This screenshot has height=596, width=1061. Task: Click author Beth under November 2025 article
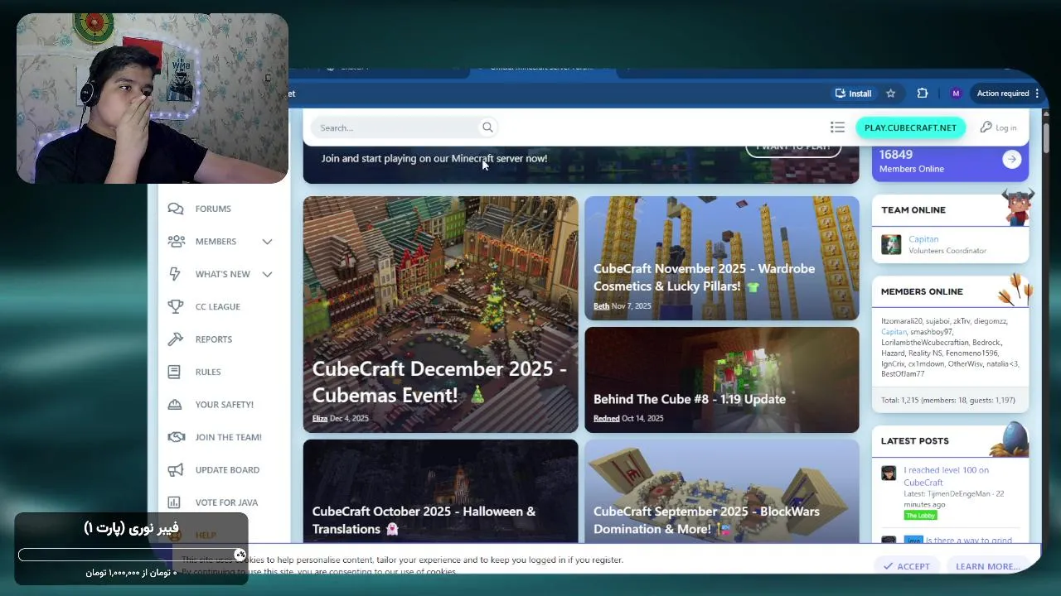pos(601,306)
